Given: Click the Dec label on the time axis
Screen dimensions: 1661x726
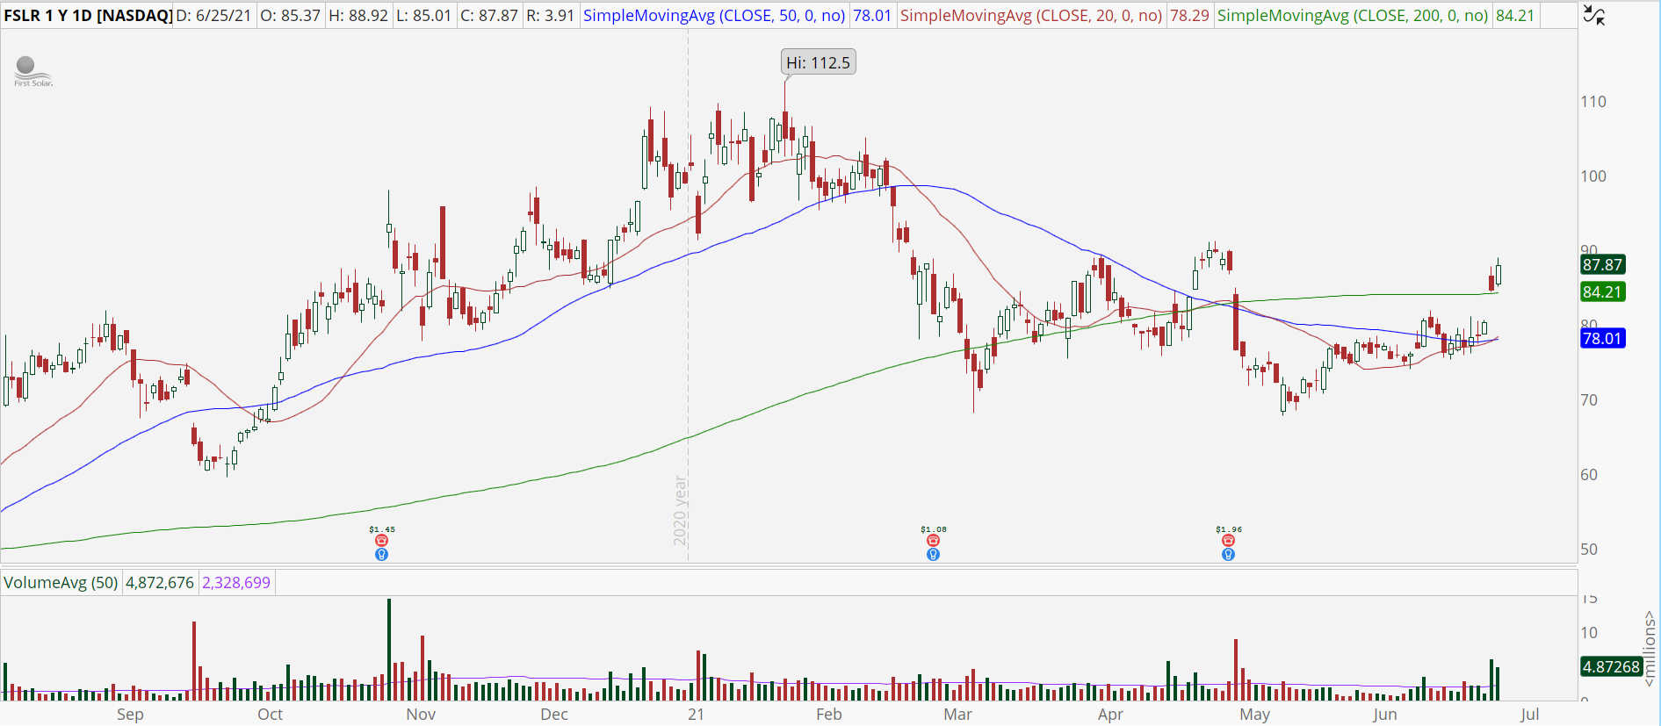Looking at the screenshot, I should [x=554, y=715].
